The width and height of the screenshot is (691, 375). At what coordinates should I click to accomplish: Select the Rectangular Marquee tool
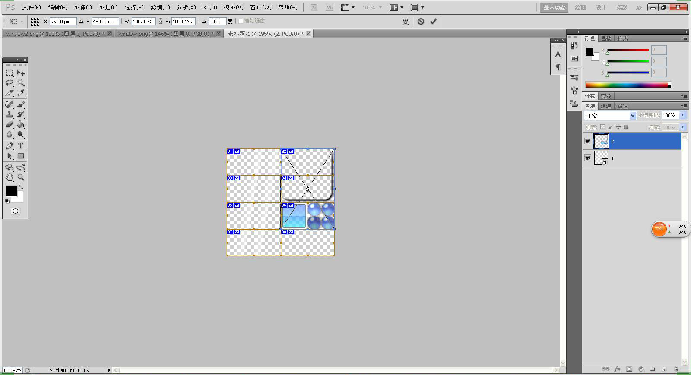pyautogui.click(x=10, y=73)
